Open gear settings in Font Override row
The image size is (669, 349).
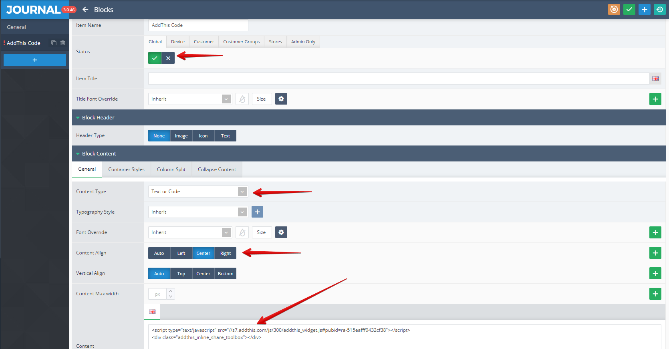click(x=281, y=232)
